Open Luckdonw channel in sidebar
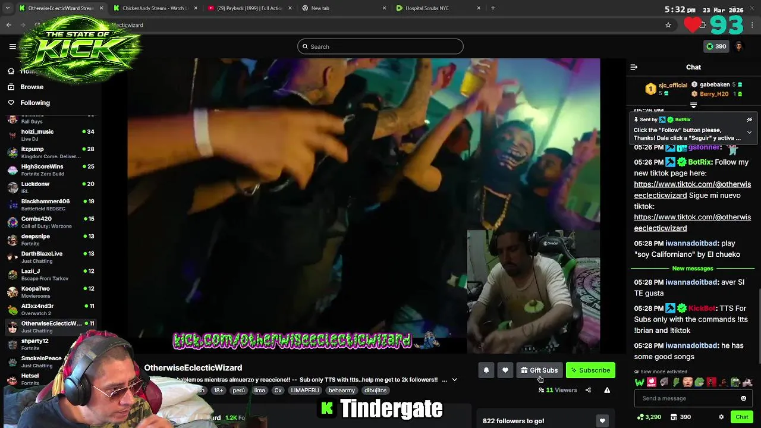This screenshot has height=428, width=761. click(x=50, y=187)
